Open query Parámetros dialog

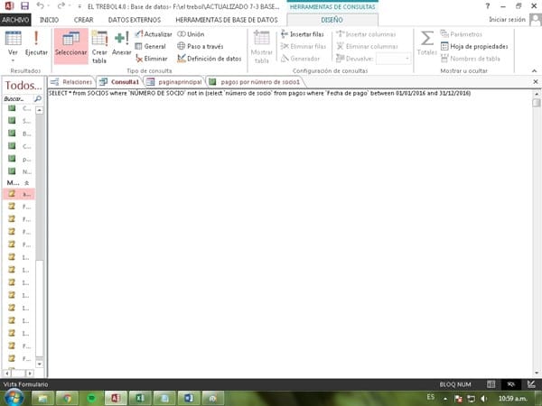click(461, 34)
